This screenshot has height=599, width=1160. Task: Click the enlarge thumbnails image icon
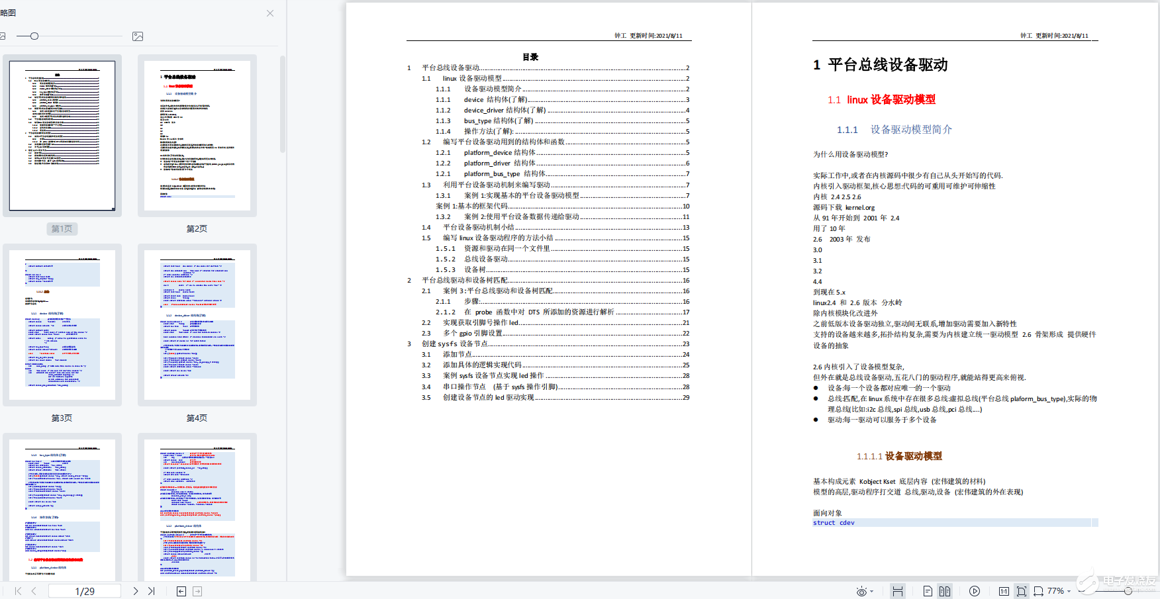click(138, 36)
